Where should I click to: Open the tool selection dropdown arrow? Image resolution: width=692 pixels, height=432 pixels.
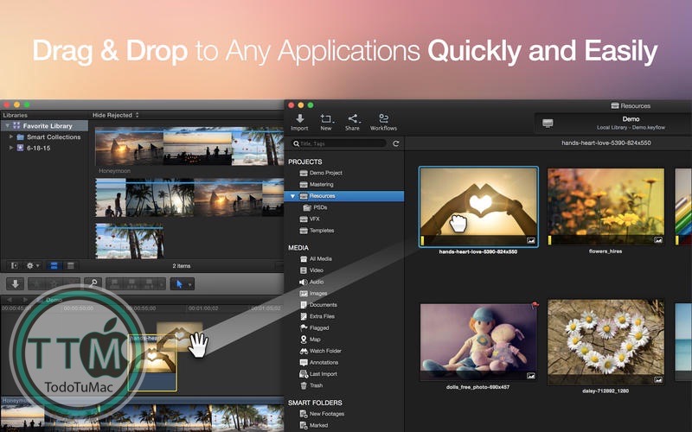190,284
